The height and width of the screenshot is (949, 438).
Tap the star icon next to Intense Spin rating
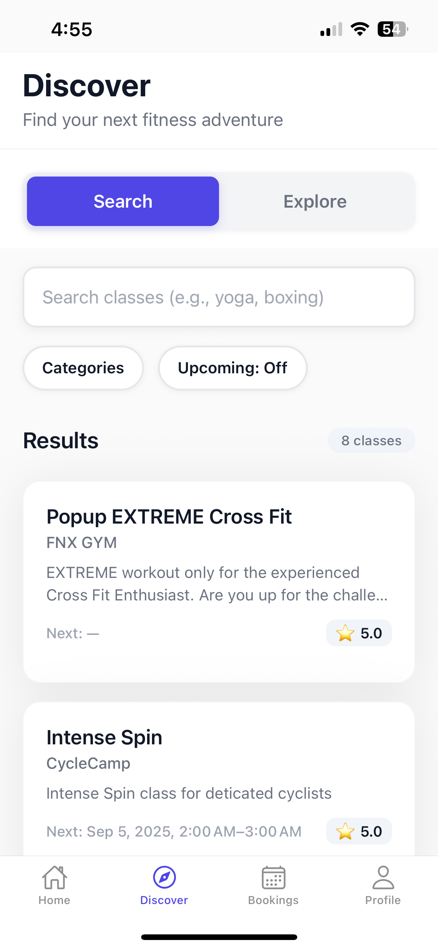click(344, 831)
